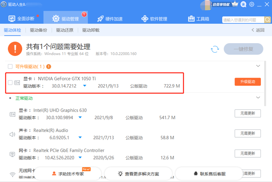
Task: Open the 全面诊断 tab
Action: [x=21, y=18]
